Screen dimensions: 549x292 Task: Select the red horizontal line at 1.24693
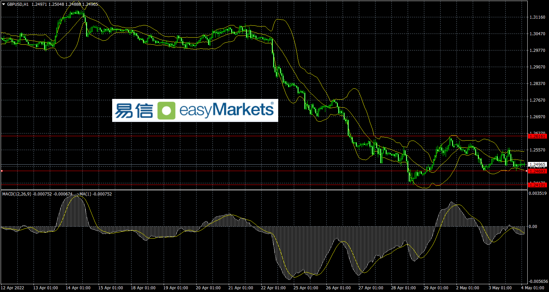tap(264, 171)
